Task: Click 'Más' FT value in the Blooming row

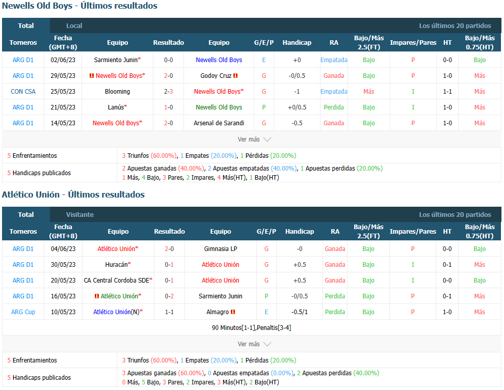Action: (368, 92)
